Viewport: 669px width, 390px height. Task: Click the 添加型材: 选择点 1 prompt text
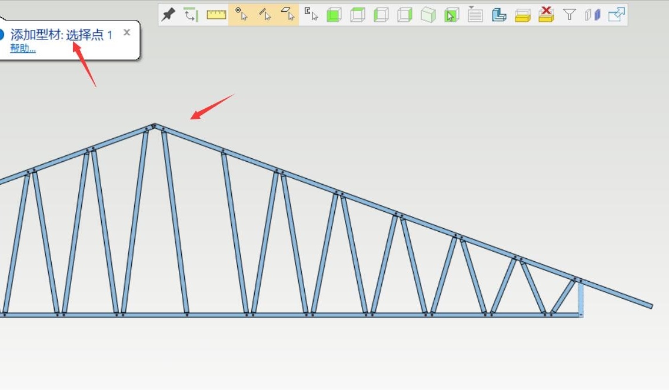pos(61,35)
